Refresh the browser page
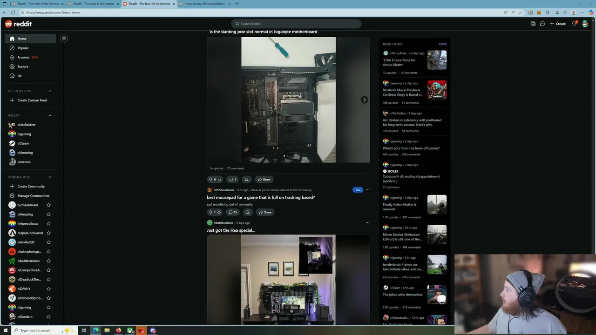 (x=13, y=13)
